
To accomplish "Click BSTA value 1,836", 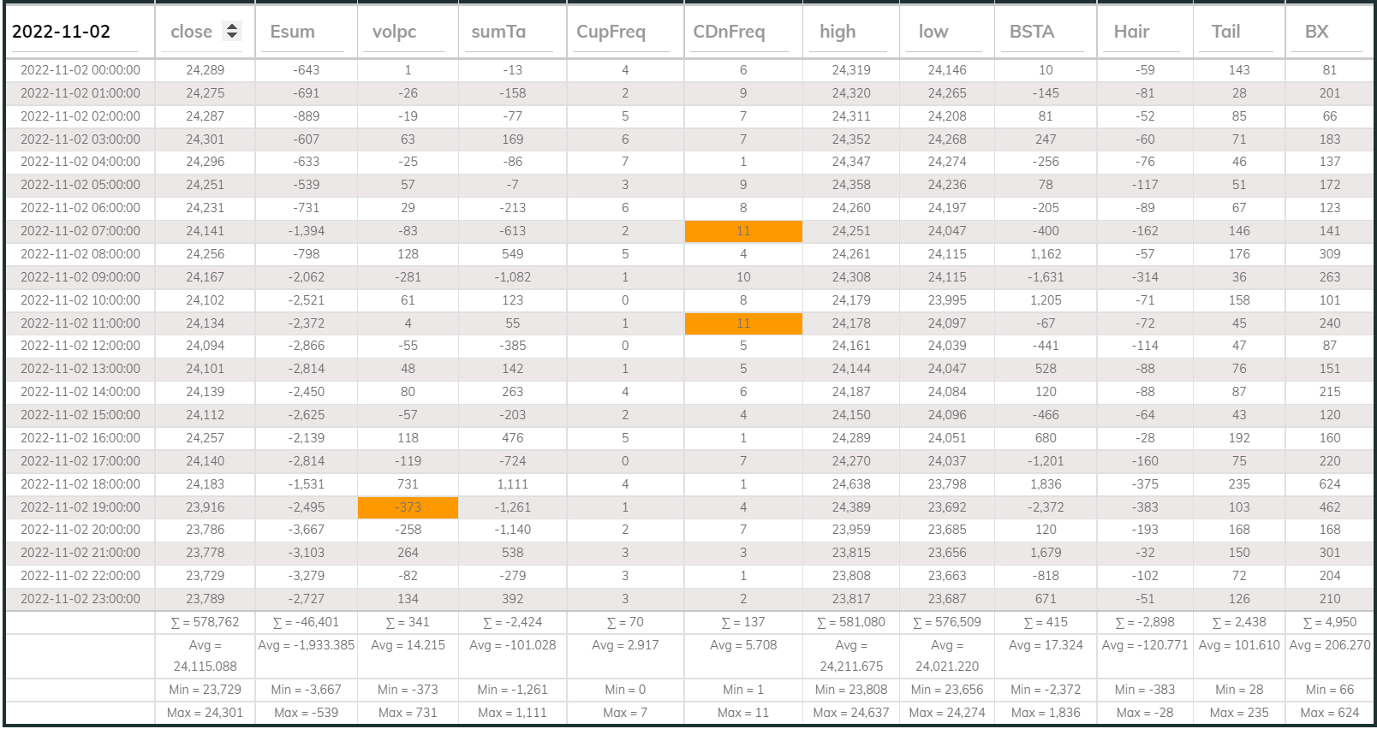I will point(1046,484).
